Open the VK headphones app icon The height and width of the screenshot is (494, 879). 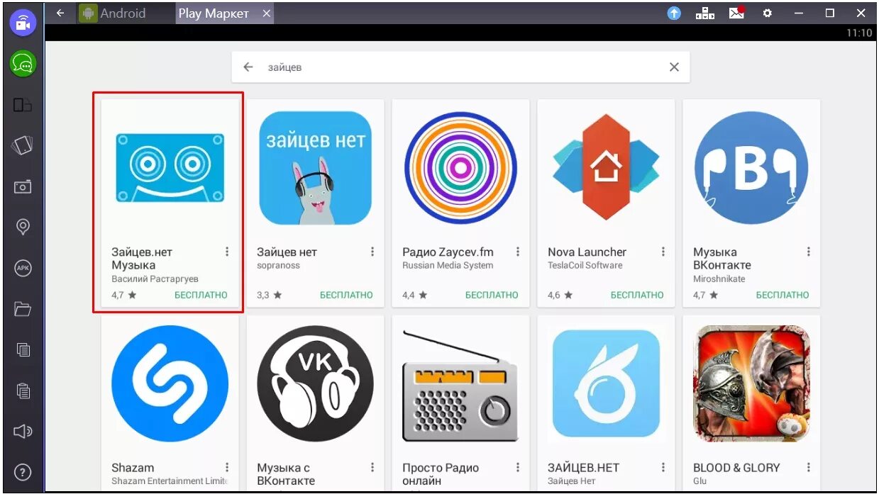(315, 383)
